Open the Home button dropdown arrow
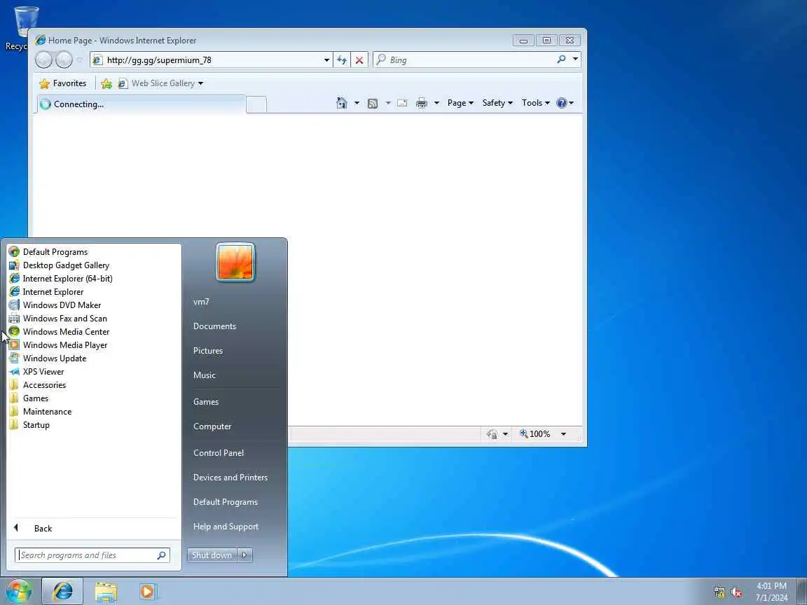 point(357,103)
